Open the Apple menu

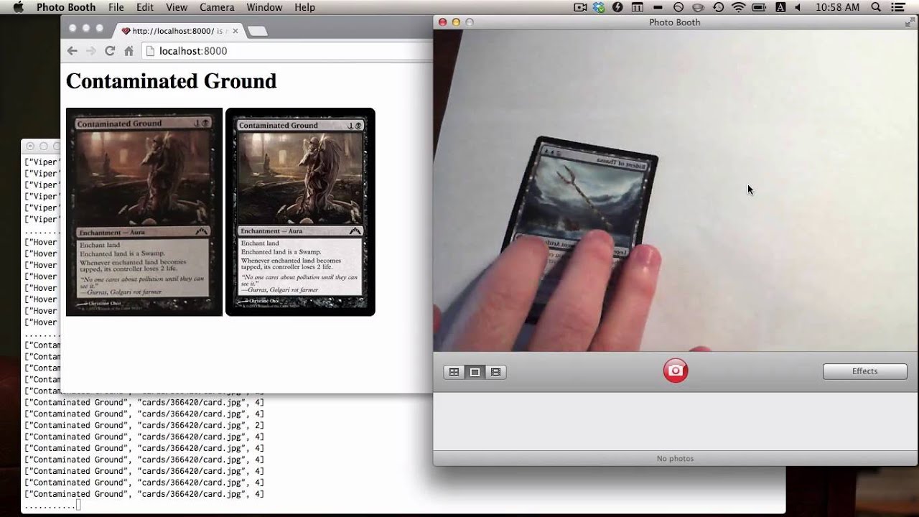point(18,7)
